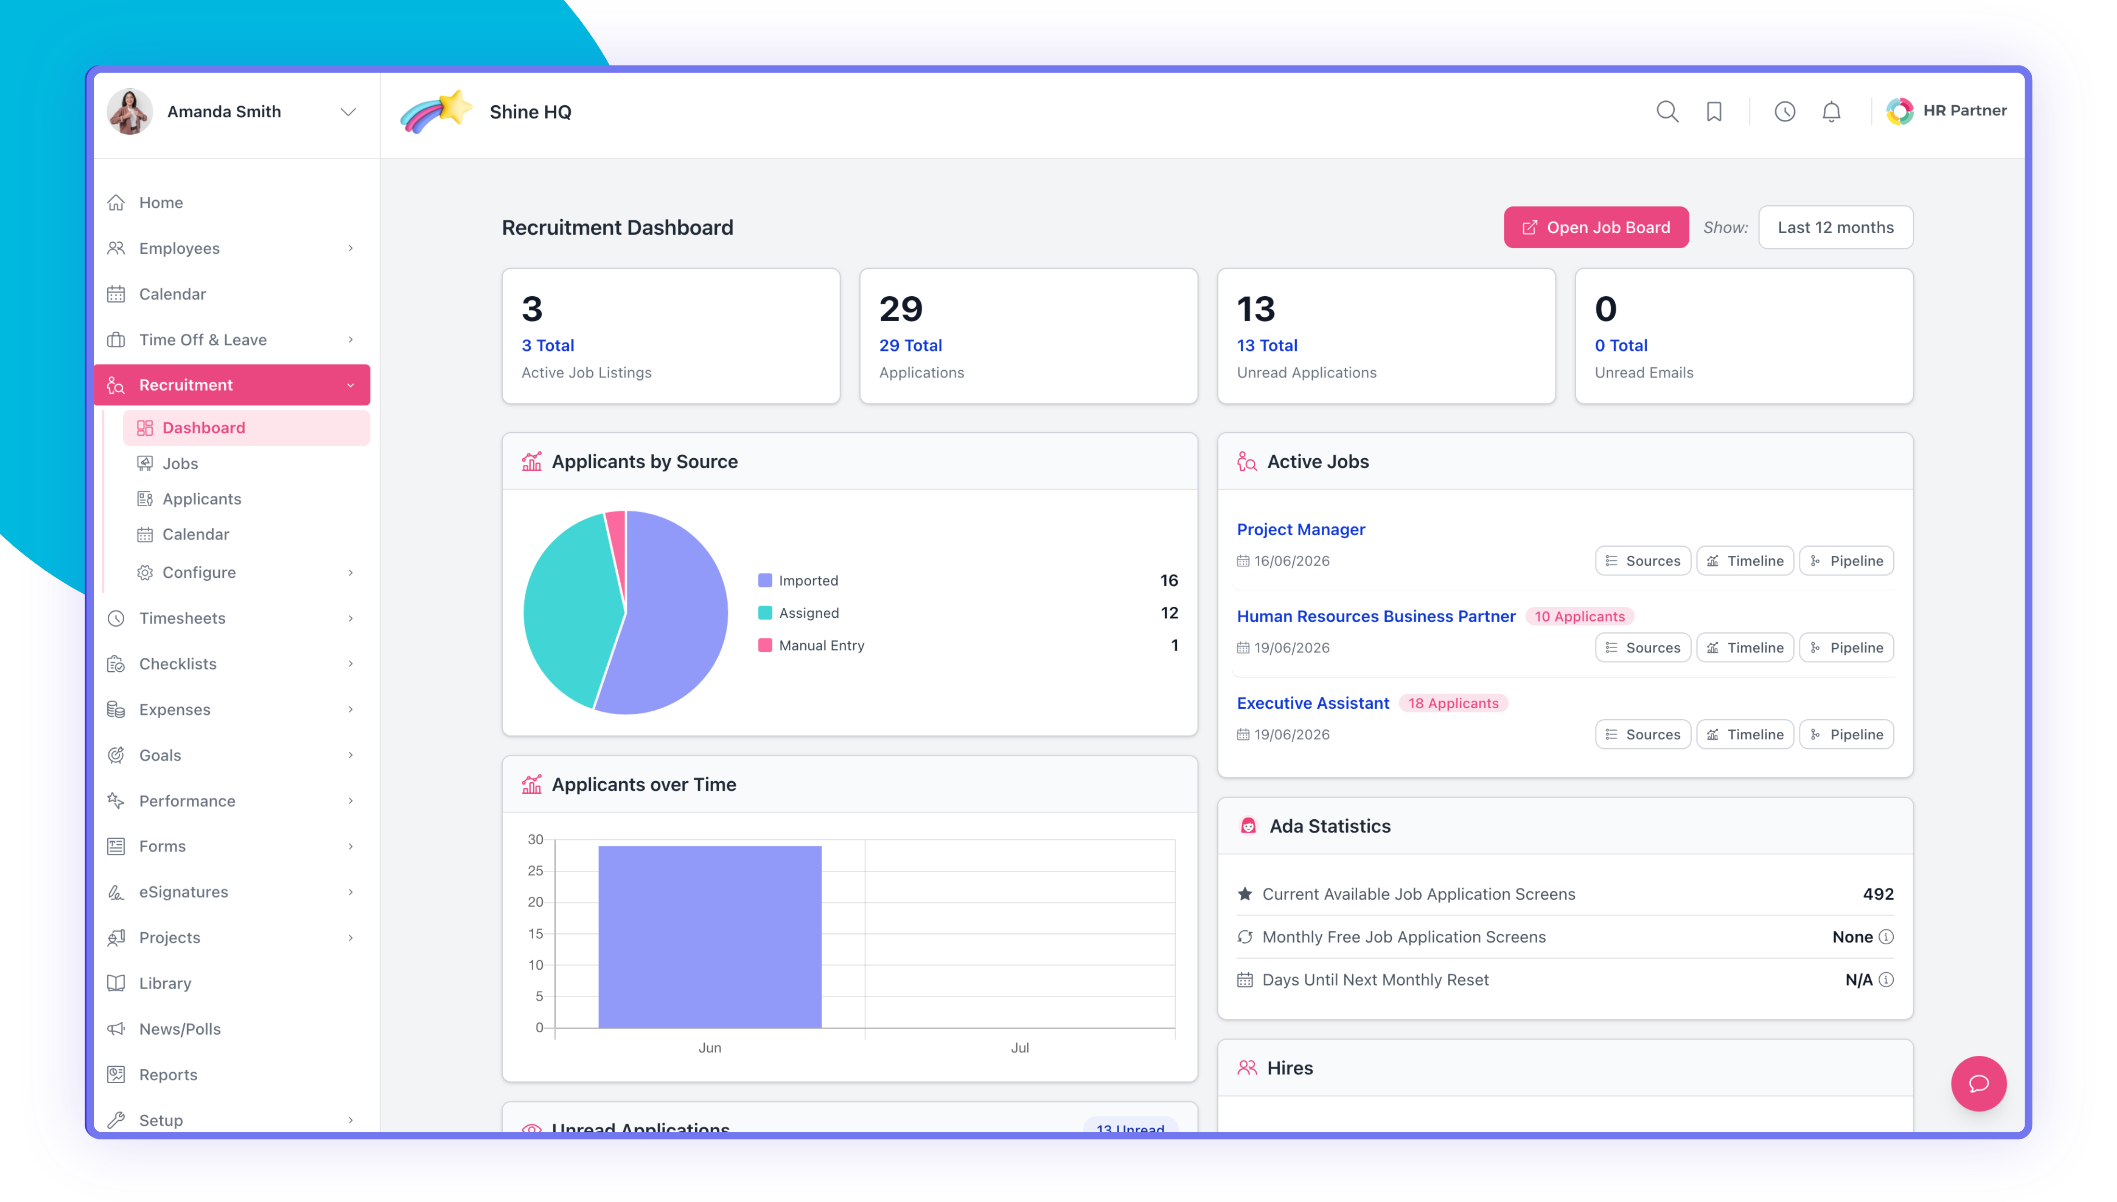Click the 10 Applicants badge

(1579, 616)
